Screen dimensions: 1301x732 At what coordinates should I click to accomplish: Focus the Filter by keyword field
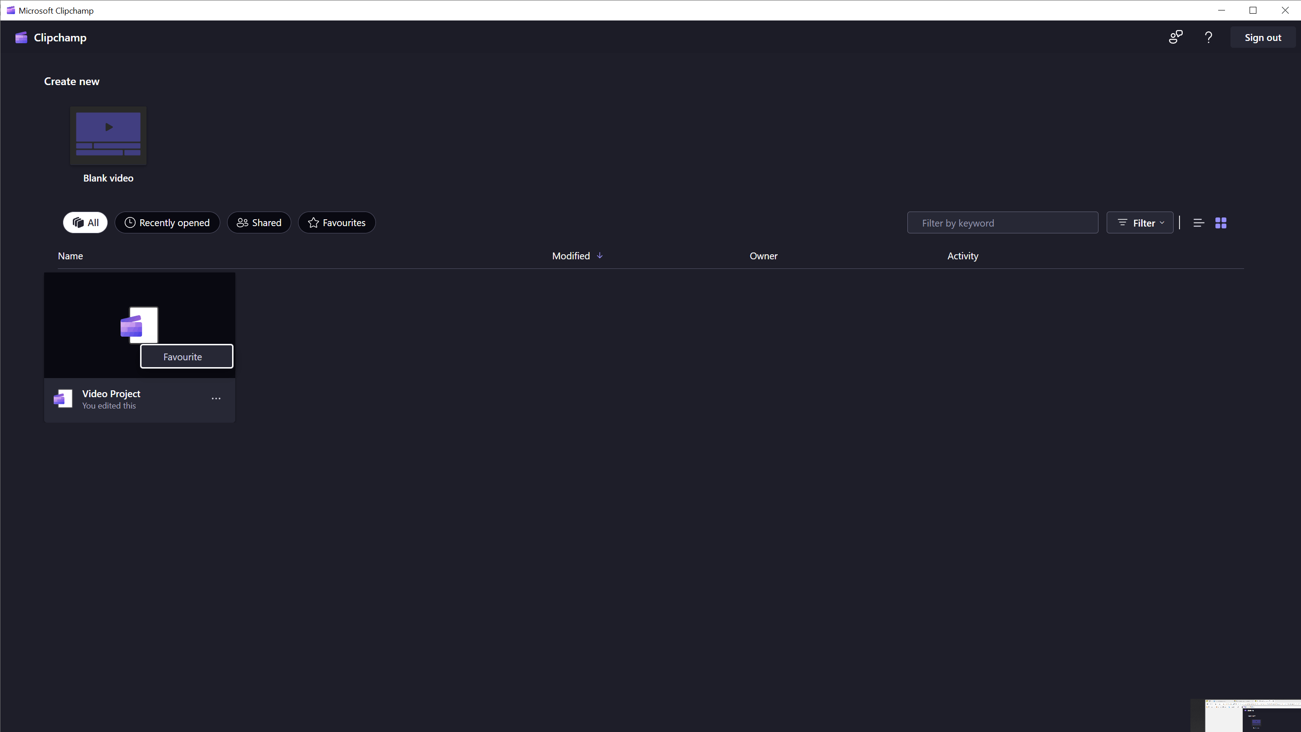click(x=1002, y=222)
